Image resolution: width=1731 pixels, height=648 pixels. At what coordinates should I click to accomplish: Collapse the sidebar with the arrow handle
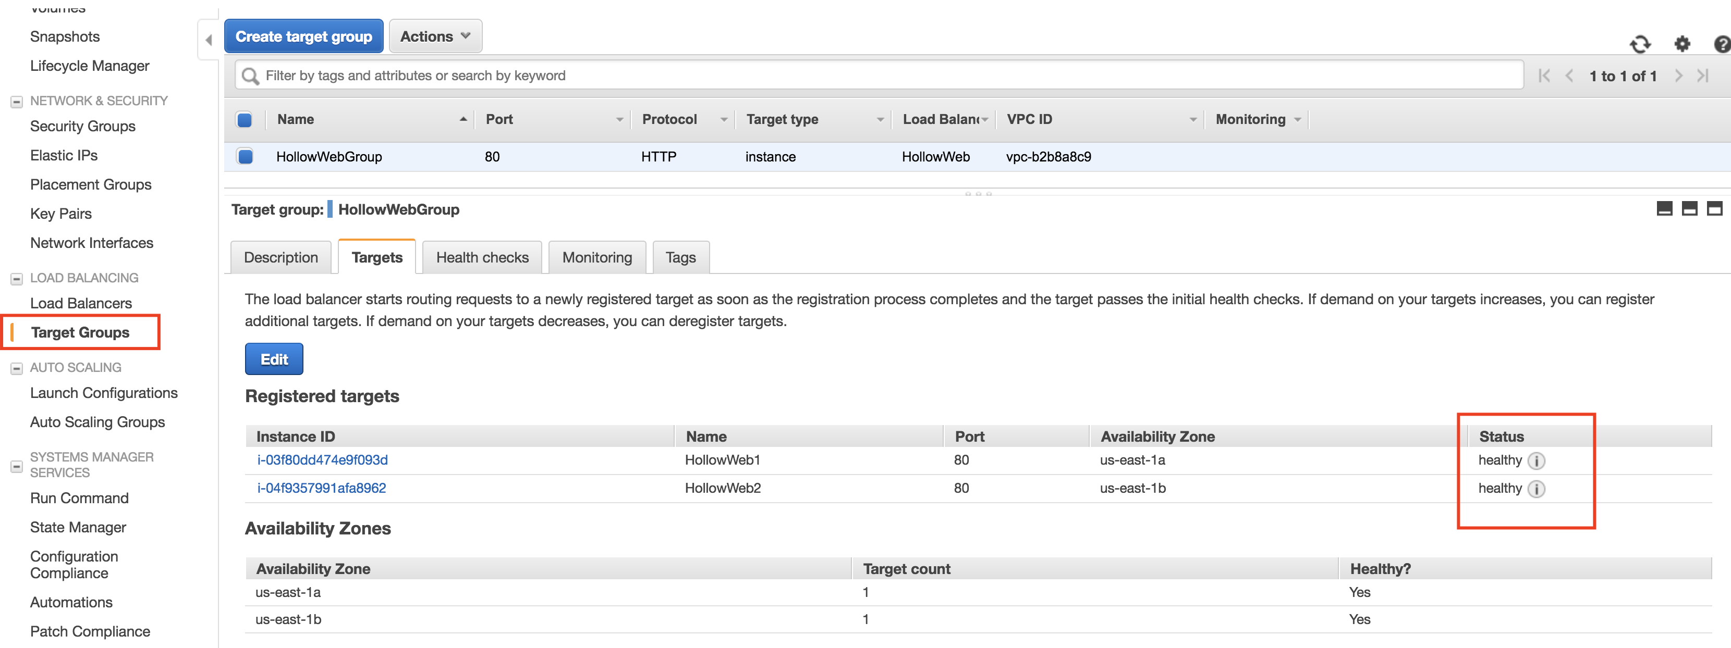pos(209,40)
